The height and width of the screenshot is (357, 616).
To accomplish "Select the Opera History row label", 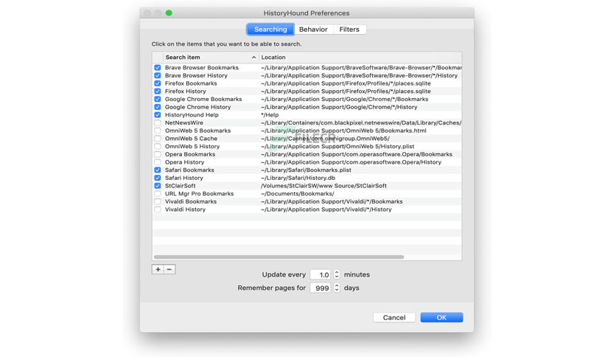I will tap(185, 162).
